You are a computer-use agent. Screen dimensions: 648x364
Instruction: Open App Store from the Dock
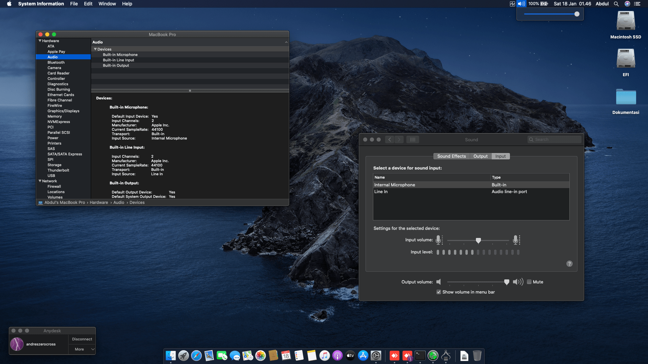363,356
